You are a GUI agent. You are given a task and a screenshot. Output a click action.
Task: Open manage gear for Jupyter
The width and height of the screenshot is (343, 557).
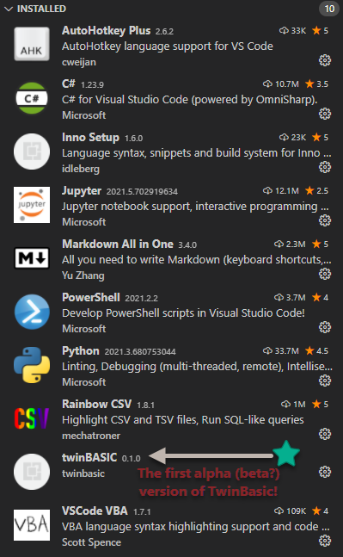[x=325, y=220]
